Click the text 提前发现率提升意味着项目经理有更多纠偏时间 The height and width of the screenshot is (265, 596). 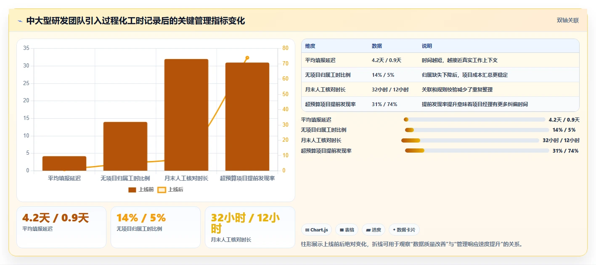475,104
